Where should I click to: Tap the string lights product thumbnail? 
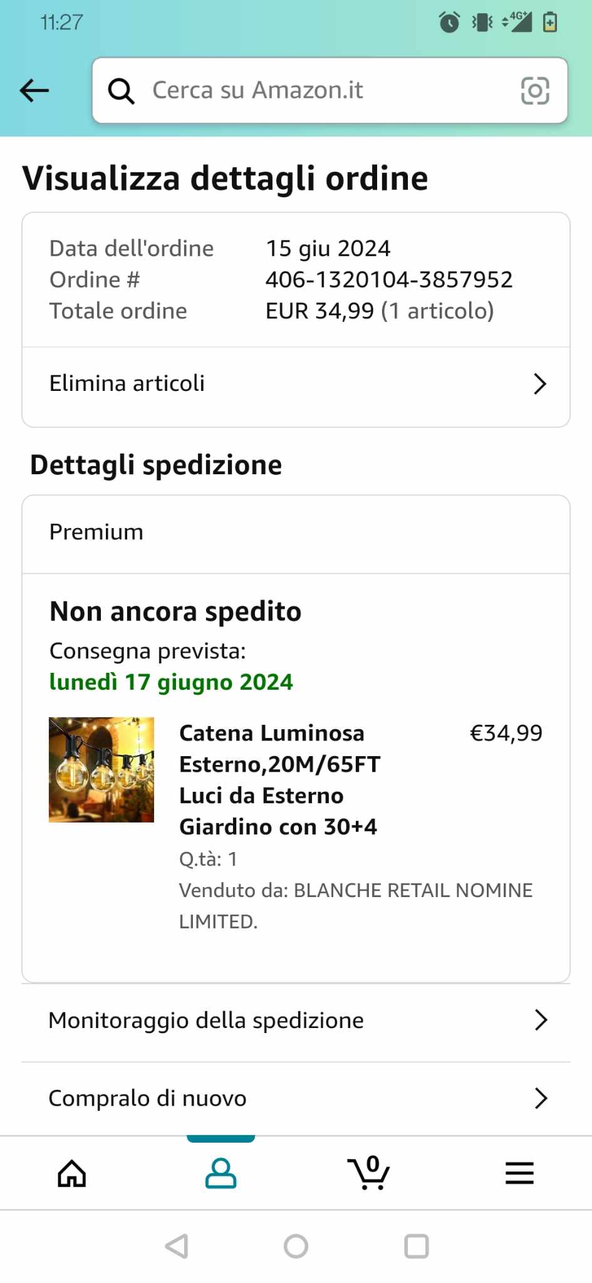point(101,769)
